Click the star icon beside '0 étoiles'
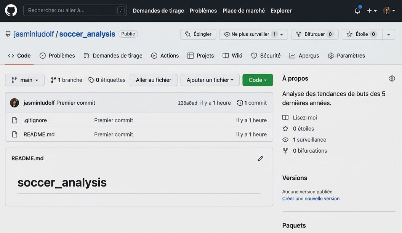This screenshot has width=402, height=233. 285,129
